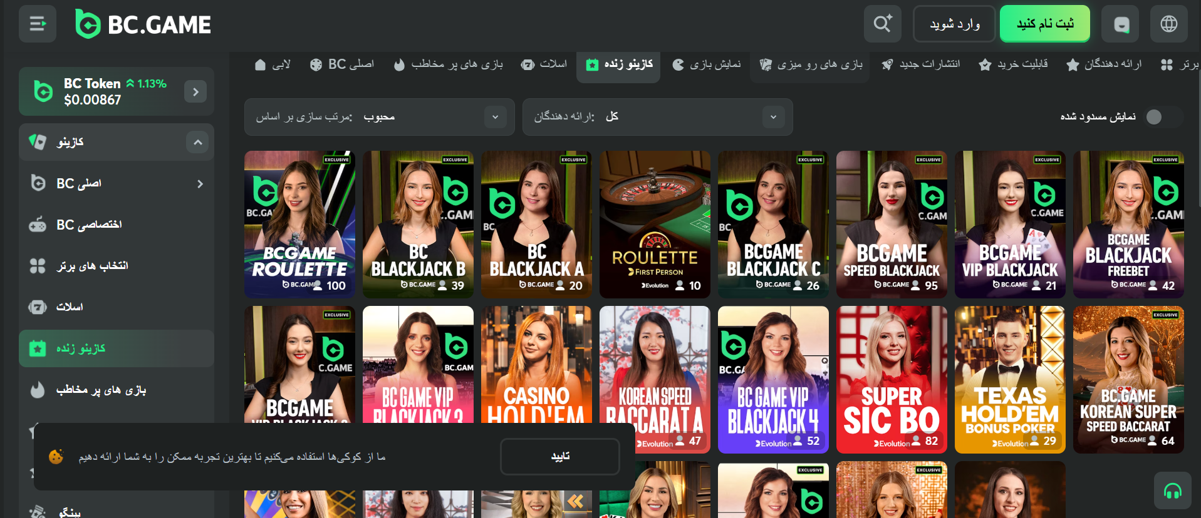Click the top picks dots icon in tab bar
This screenshot has width=1201, height=518.
click(x=1167, y=64)
